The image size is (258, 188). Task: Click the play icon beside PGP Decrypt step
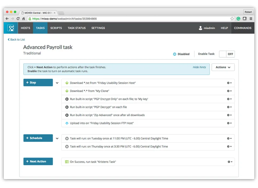67,107
